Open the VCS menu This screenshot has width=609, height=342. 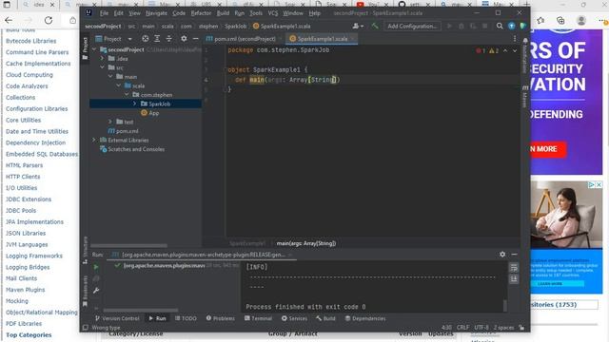[273, 13]
